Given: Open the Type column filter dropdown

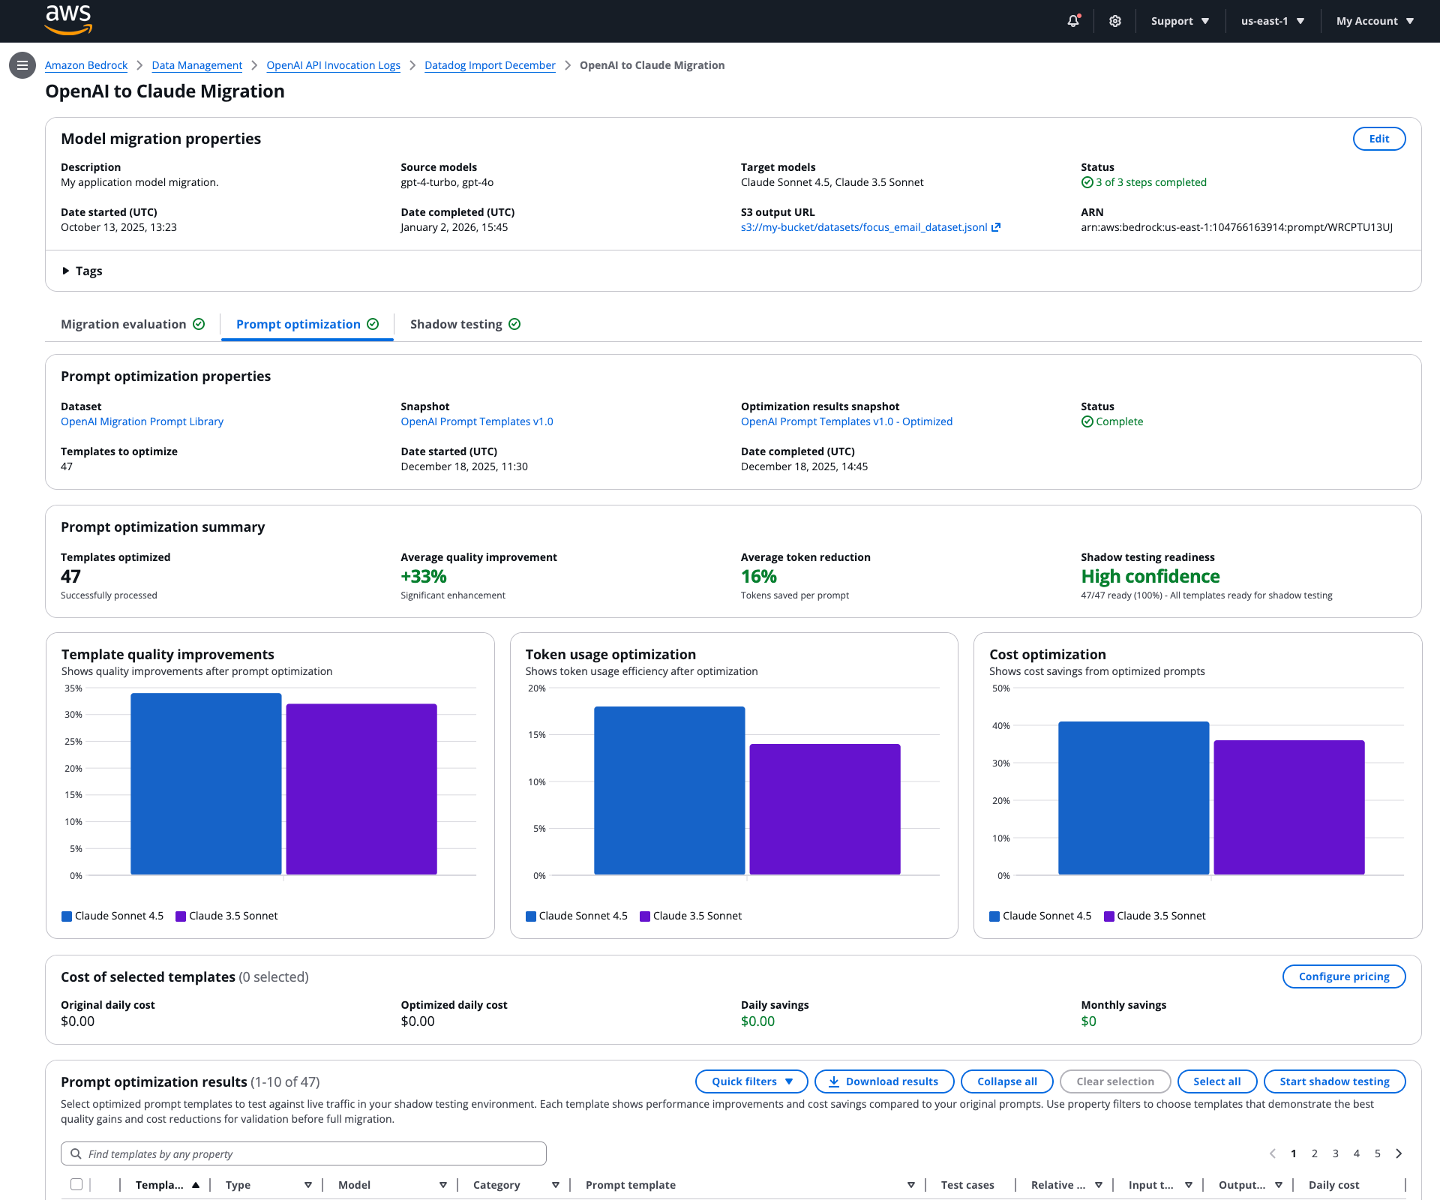Looking at the screenshot, I should (x=308, y=1185).
